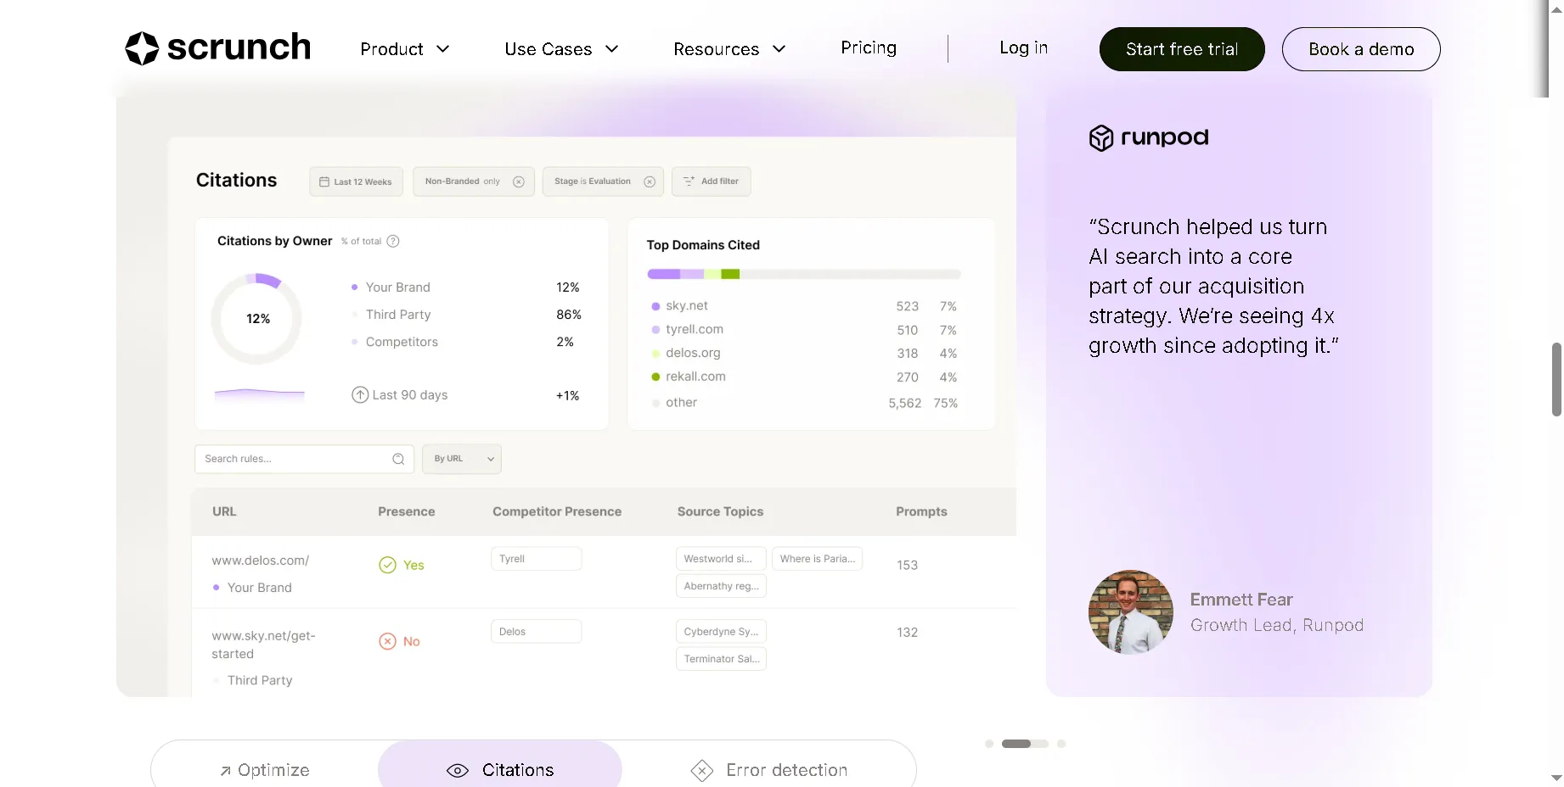1564x787 pixels.
Task: Click the Terminator Sal... topic tag
Action: point(721,659)
